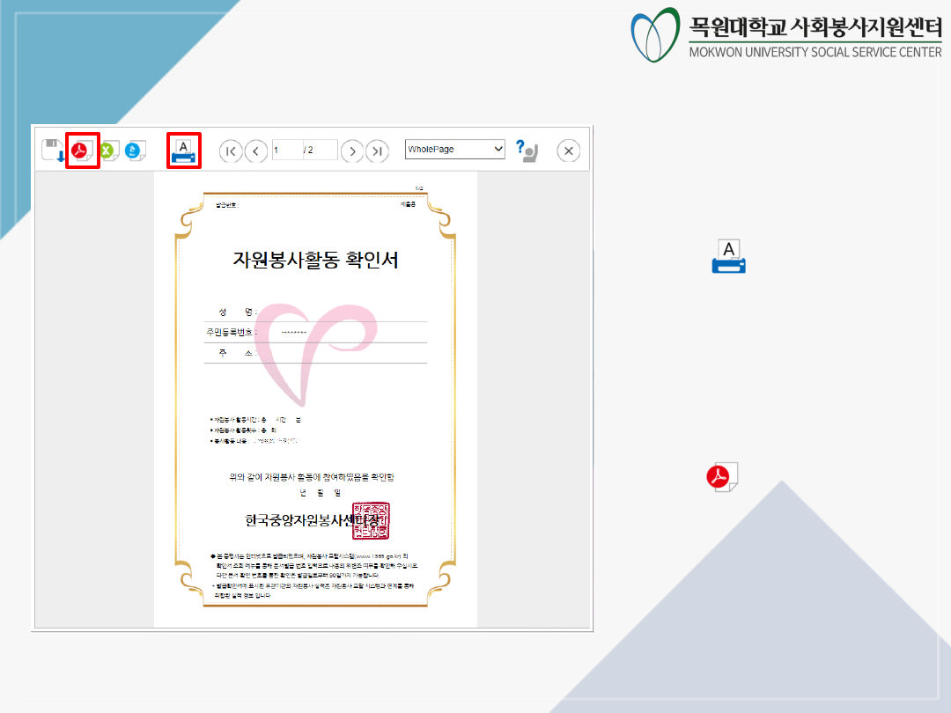Screen dimensions: 951x713
Task: Export the report as HWP document
Action: point(135,151)
